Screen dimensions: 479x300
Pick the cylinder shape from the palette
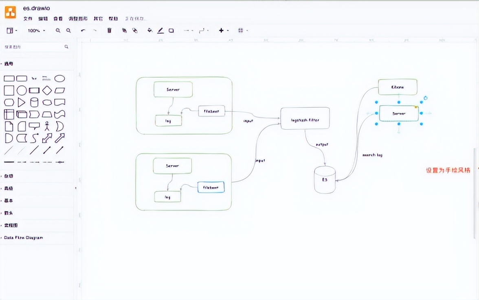click(35, 102)
